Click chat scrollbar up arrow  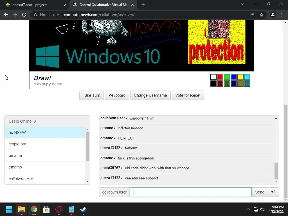click(x=276, y=118)
